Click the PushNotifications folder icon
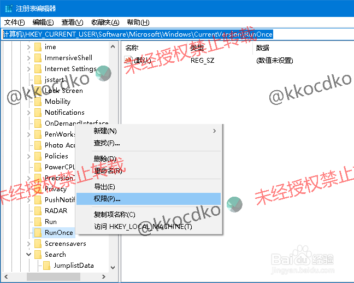The height and width of the screenshot is (283, 354). coord(38,200)
